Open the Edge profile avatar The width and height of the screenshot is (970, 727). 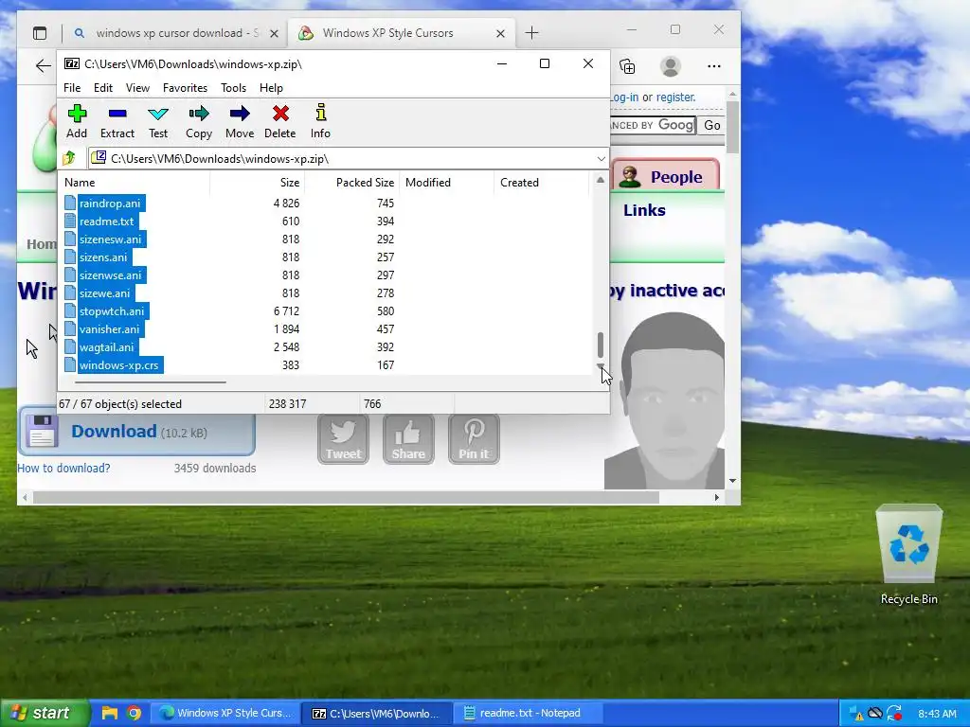coord(671,66)
